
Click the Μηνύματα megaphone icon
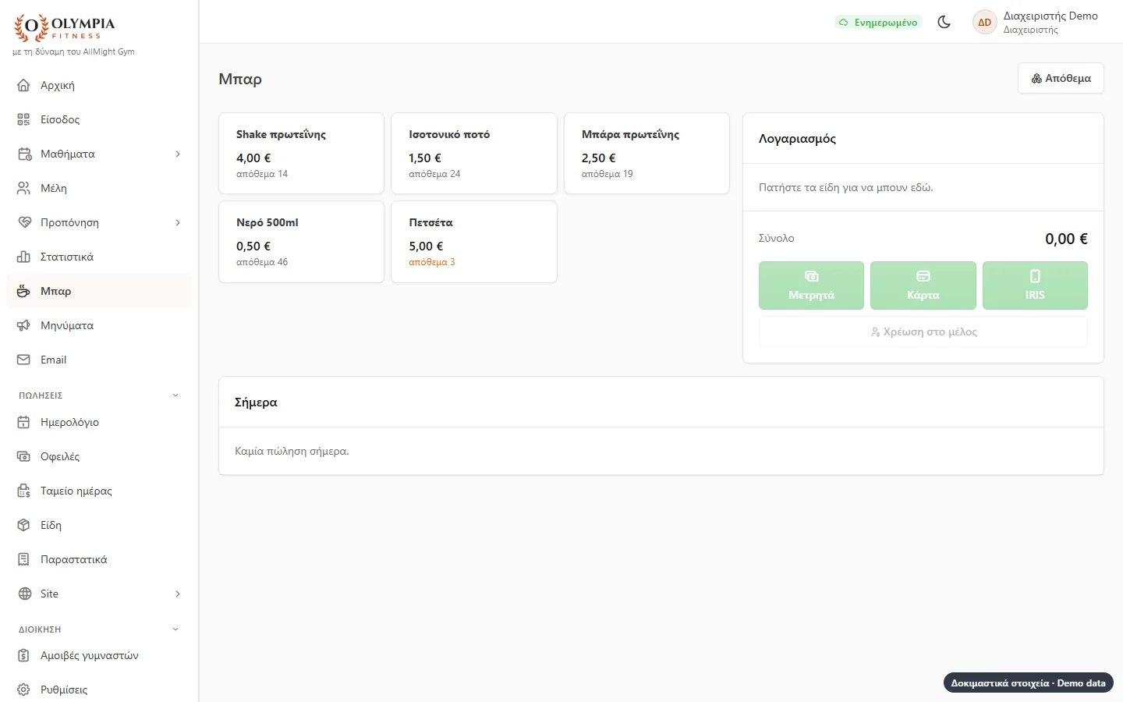pos(24,325)
